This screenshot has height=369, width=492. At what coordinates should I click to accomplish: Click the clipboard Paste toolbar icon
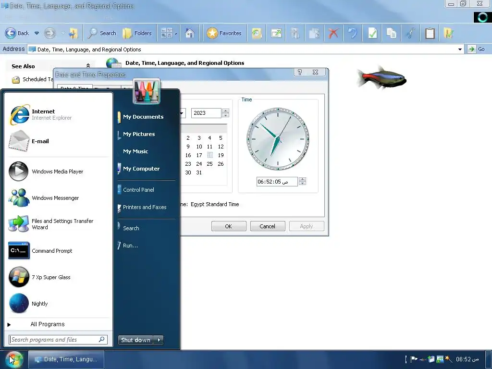pos(430,33)
